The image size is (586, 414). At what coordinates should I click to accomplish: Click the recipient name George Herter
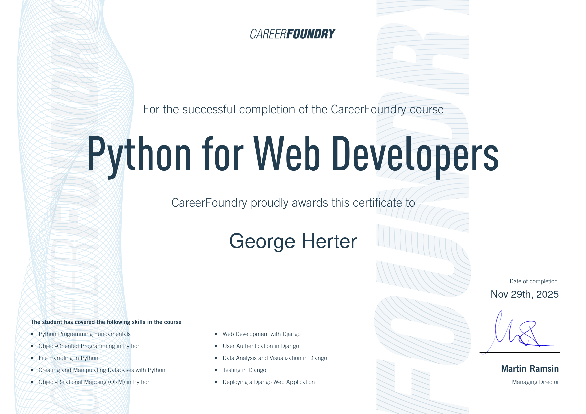[293, 241]
